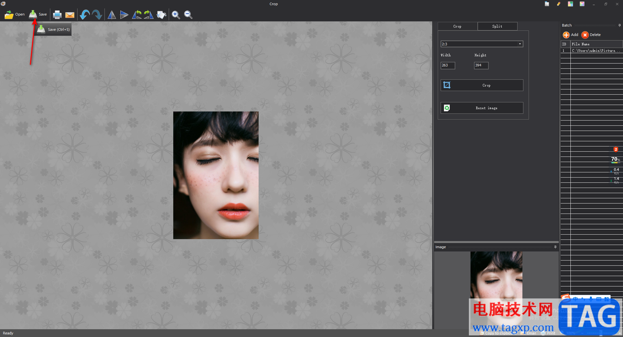Click the printer icon in the toolbar
This screenshot has width=623, height=337.
pyautogui.click(x=57, y=15)
